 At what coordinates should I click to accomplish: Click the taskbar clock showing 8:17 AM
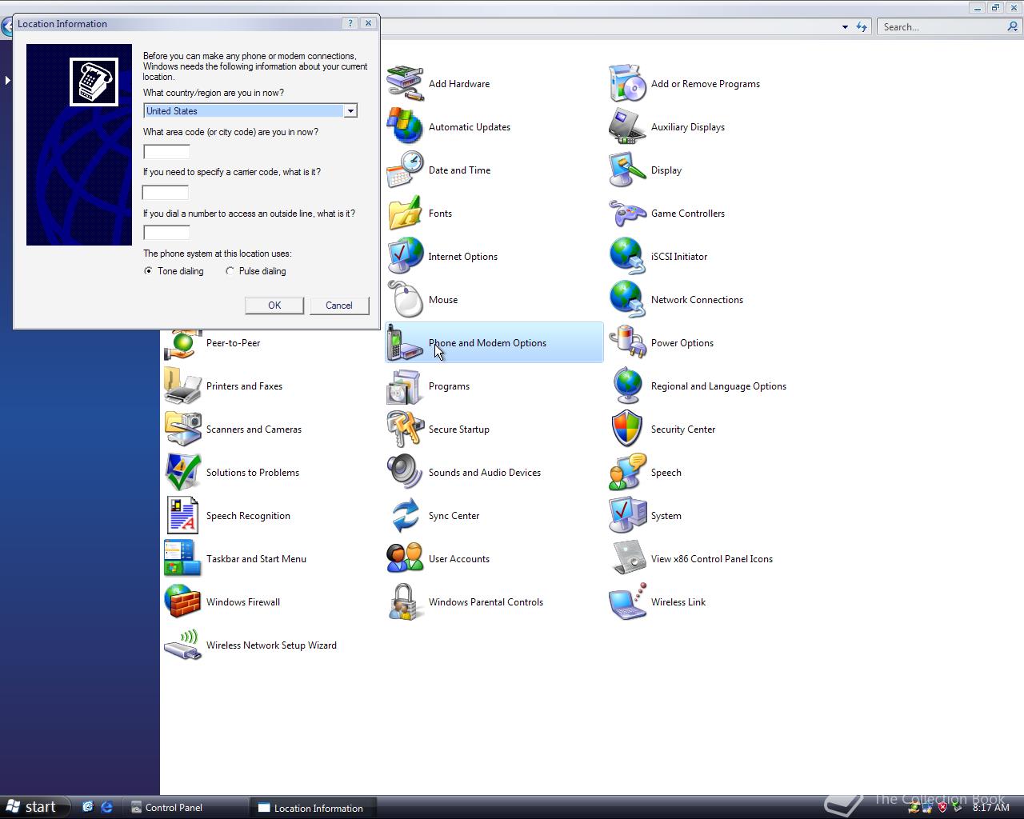click(990, 808)
